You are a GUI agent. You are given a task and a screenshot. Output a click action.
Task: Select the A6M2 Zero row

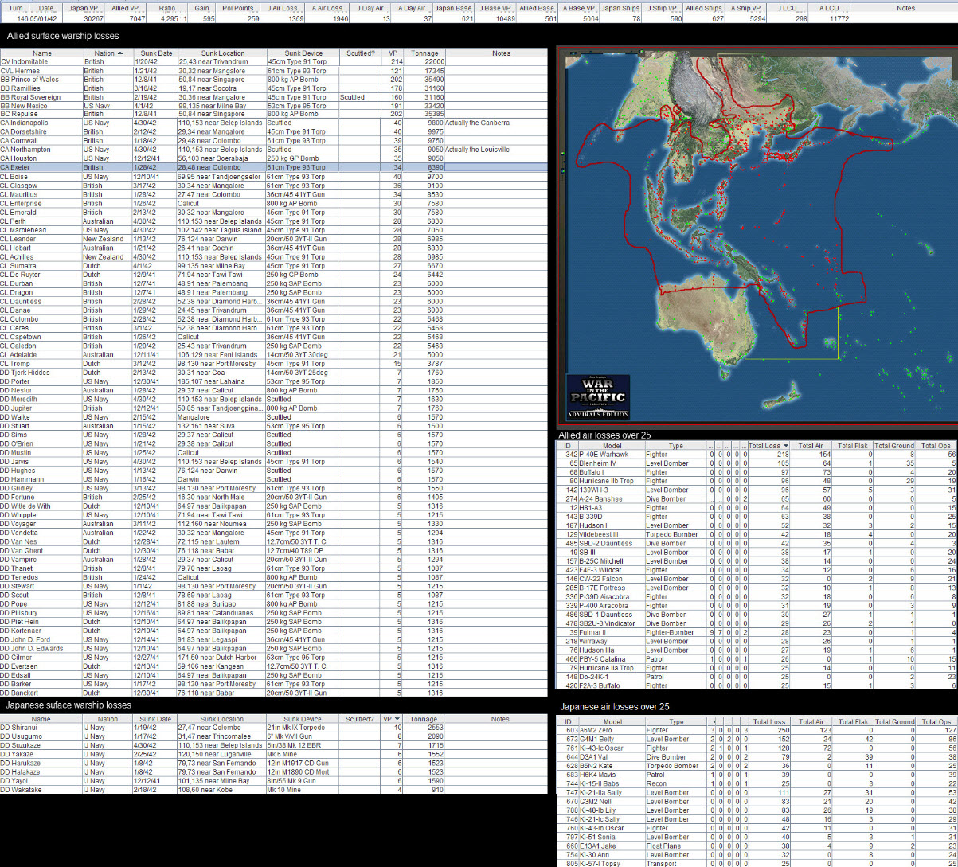(757, 731)
